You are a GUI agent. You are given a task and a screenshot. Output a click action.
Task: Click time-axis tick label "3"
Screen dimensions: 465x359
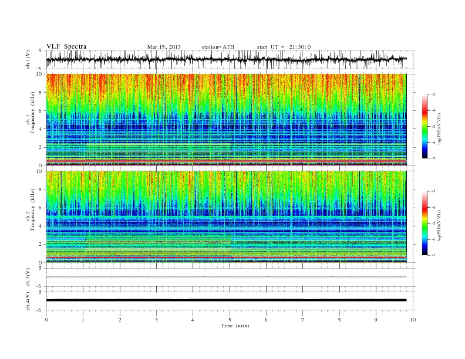point(156,320)
